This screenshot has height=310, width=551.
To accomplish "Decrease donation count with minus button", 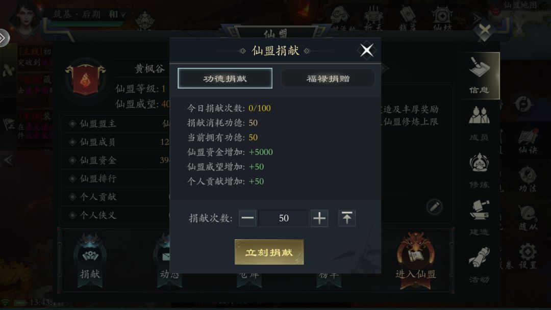I will pyautogui.click(x=247, y=218).
